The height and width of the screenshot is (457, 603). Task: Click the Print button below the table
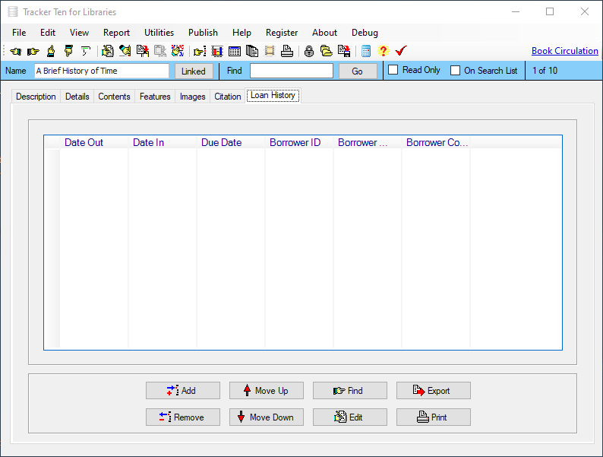click(x=434, y=417)
